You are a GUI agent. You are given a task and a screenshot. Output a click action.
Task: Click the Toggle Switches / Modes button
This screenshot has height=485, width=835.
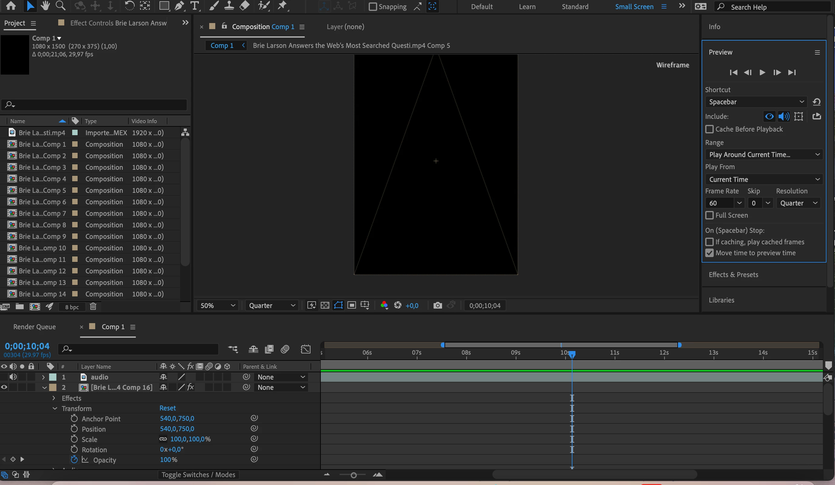point(198,475)
